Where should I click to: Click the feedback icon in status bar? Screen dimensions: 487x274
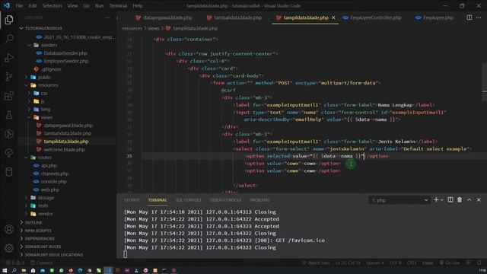(469, 263)
